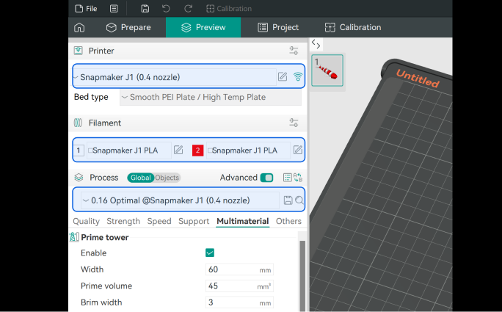Open the Speed settings tab
The width and height of the screenshot is (502, 312).
coord(159,222)
